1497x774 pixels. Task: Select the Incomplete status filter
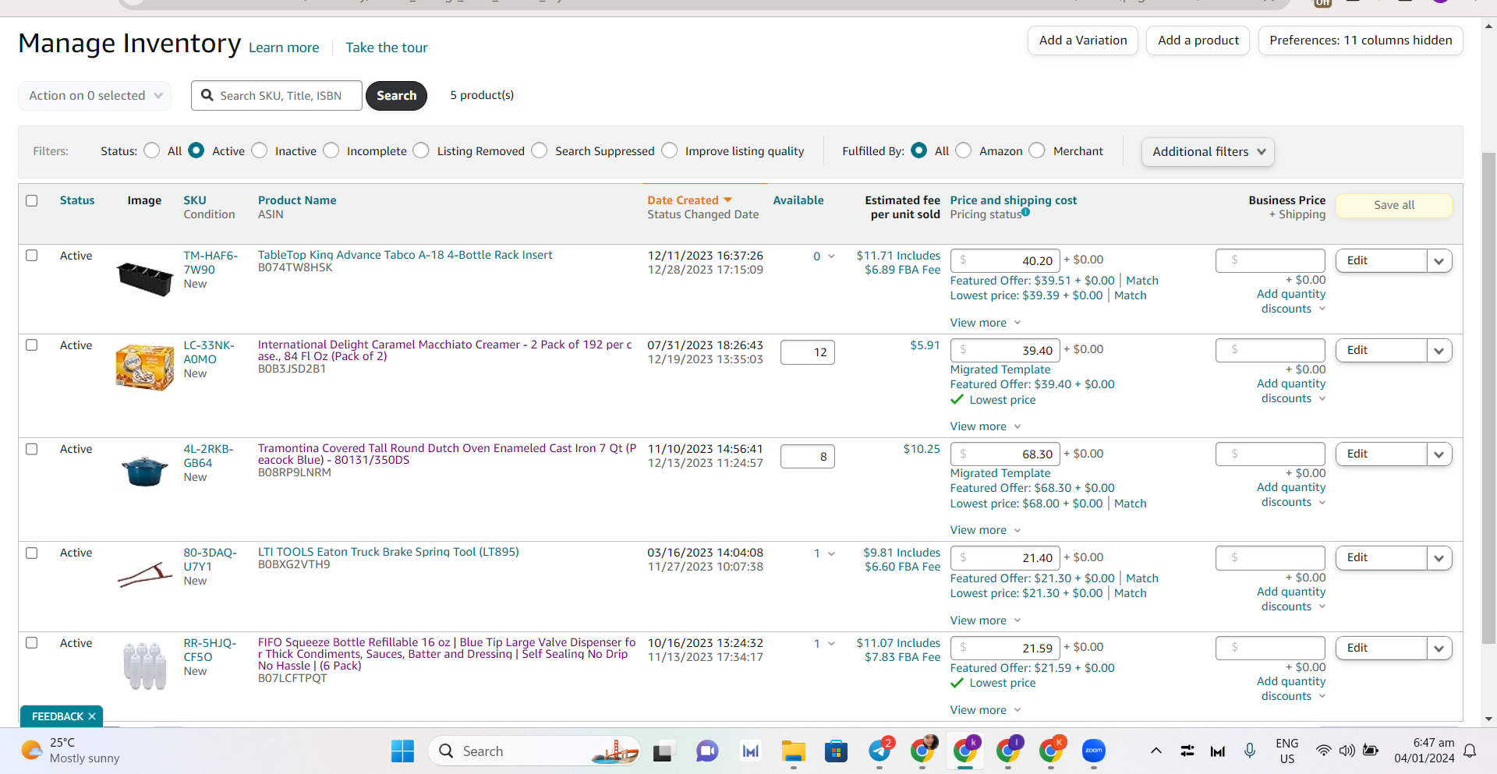coord(331,150)
